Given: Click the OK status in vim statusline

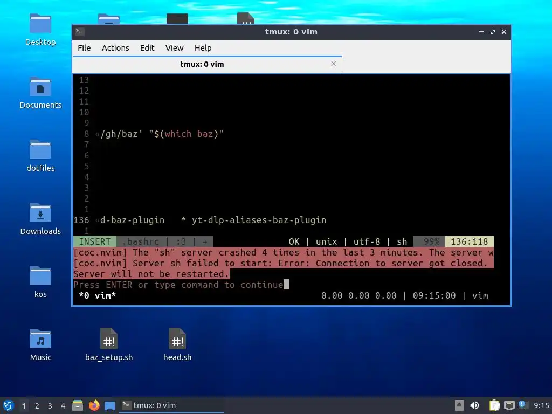Looking at the screenshot, I should point(294,241).
